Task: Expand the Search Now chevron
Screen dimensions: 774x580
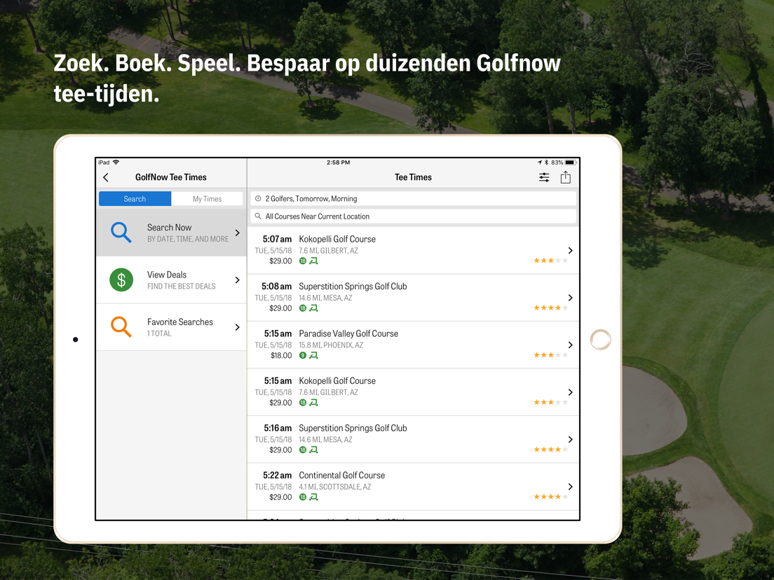Action: point(238,233)
